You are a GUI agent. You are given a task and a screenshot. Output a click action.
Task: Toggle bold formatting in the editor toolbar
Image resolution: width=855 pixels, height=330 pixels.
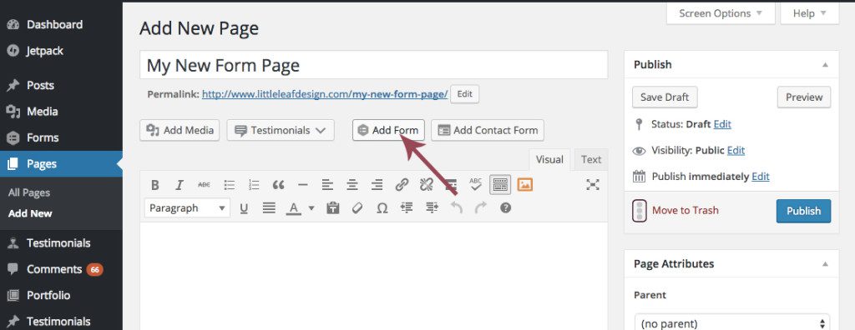pyautogui.click(x=154, y=185)
